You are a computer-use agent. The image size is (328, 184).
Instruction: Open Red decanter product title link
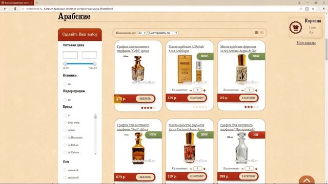(133, 127)
